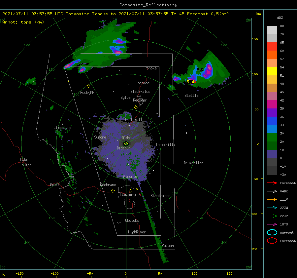This screenshot has width=297, height=278.
Task: Click the Sundre town label
Action: tap(100, 137)
